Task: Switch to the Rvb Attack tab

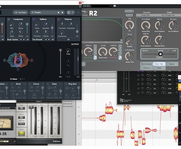Action: pyautogui.click(x=146, y=64)
